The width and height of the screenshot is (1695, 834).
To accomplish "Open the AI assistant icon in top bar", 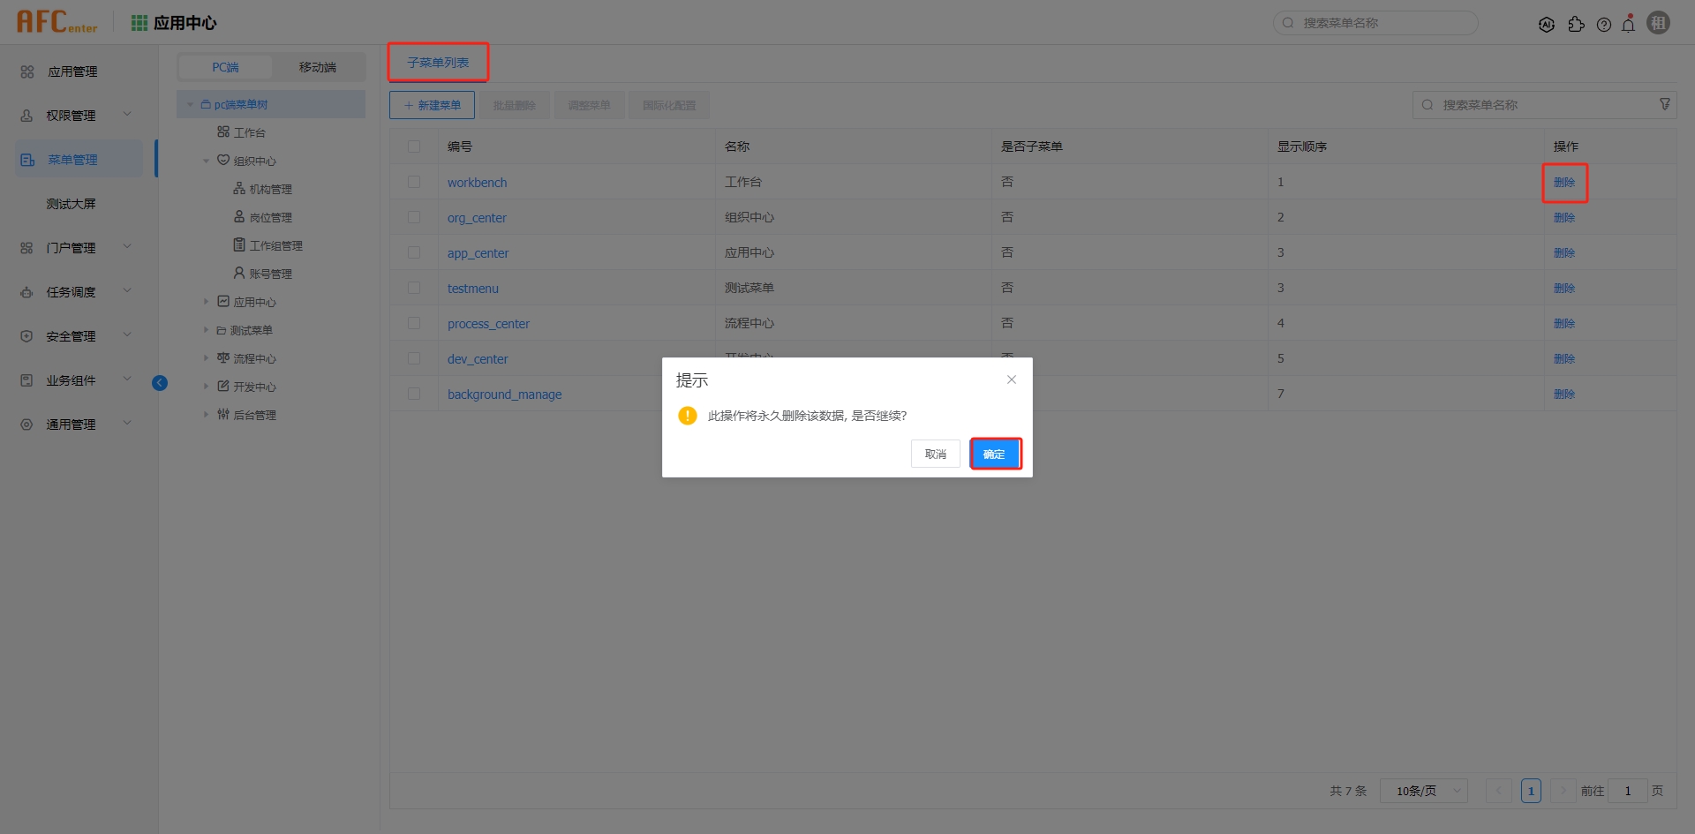I will click(1548, 24).
